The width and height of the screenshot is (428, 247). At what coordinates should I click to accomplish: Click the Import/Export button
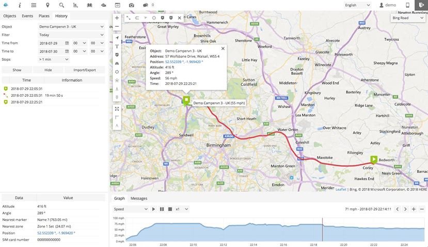tap(85, 69)
